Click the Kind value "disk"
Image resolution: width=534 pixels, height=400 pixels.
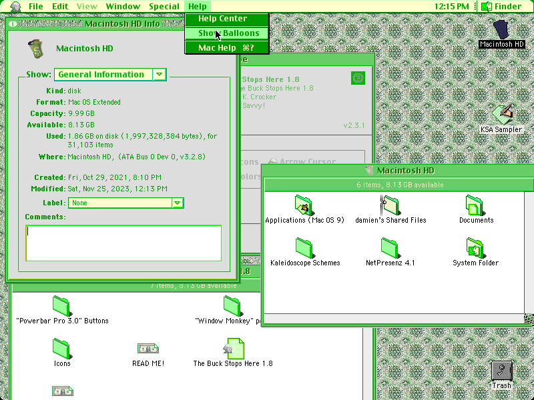(x=74, y=91)
